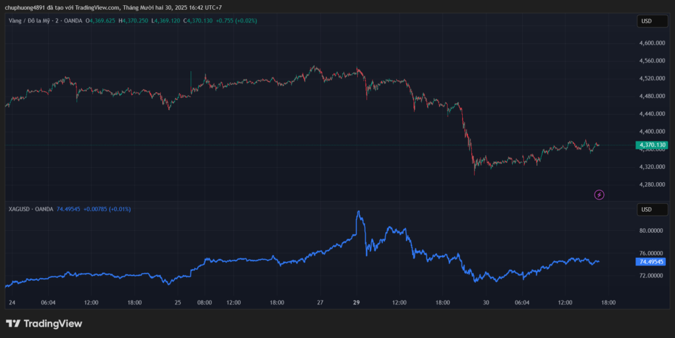Click the pink lightning bolt icon
The image size is (675, 338).
click(599, 195)
